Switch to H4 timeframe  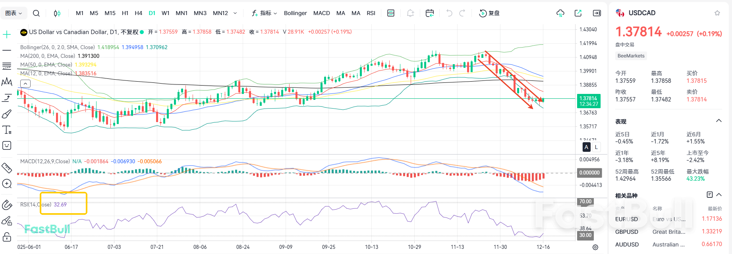coord(138,13)
